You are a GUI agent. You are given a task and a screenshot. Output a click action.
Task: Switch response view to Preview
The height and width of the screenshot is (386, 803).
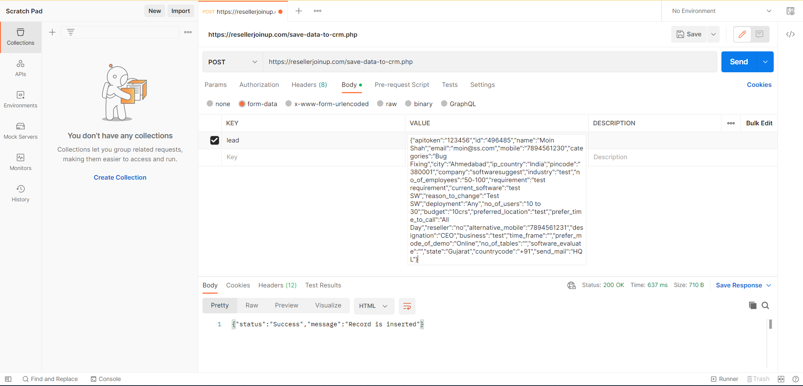pyautogui.click(x=287, y=305)
